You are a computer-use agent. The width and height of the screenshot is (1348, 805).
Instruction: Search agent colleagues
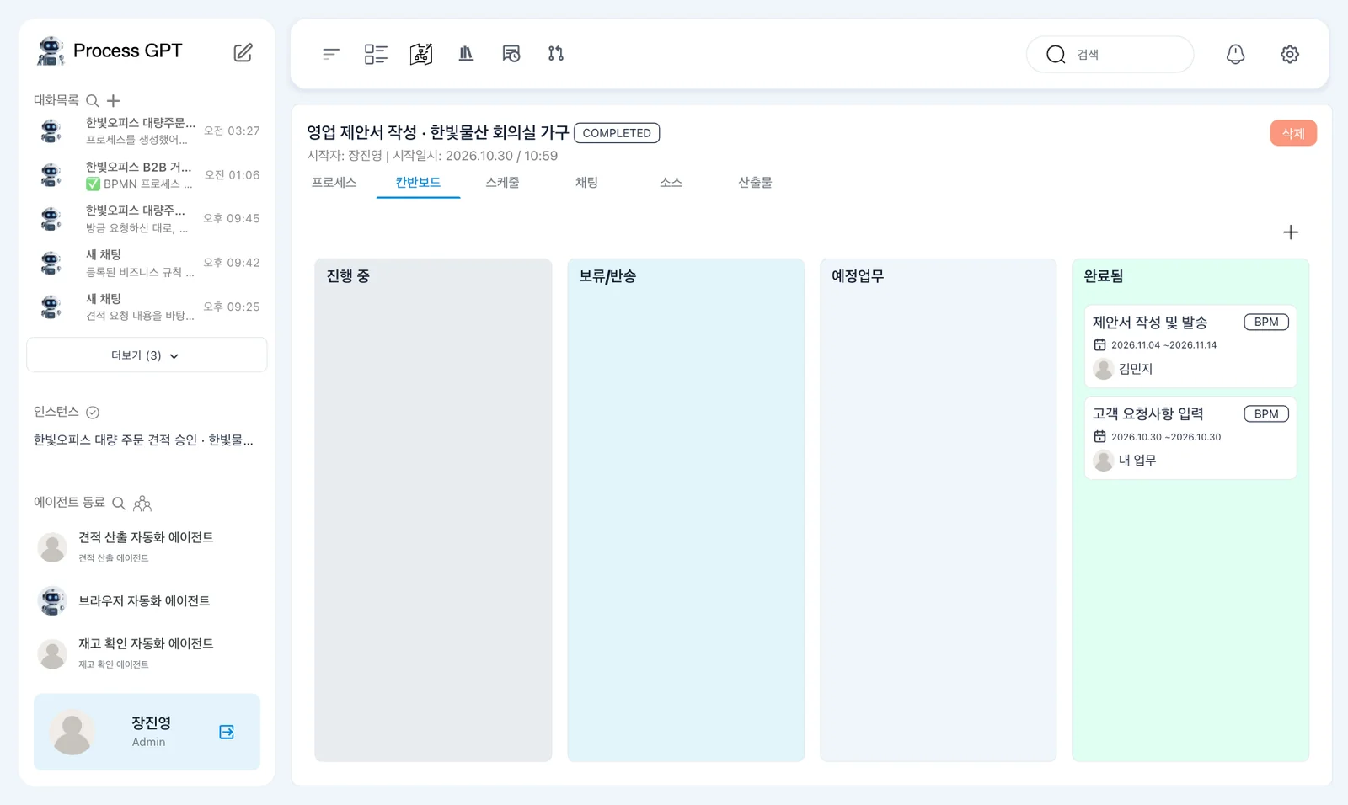coord(119,503)
